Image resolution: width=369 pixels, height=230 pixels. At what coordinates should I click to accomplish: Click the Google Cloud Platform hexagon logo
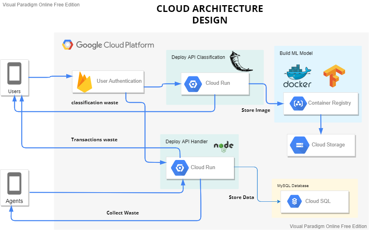click(67, 45)
